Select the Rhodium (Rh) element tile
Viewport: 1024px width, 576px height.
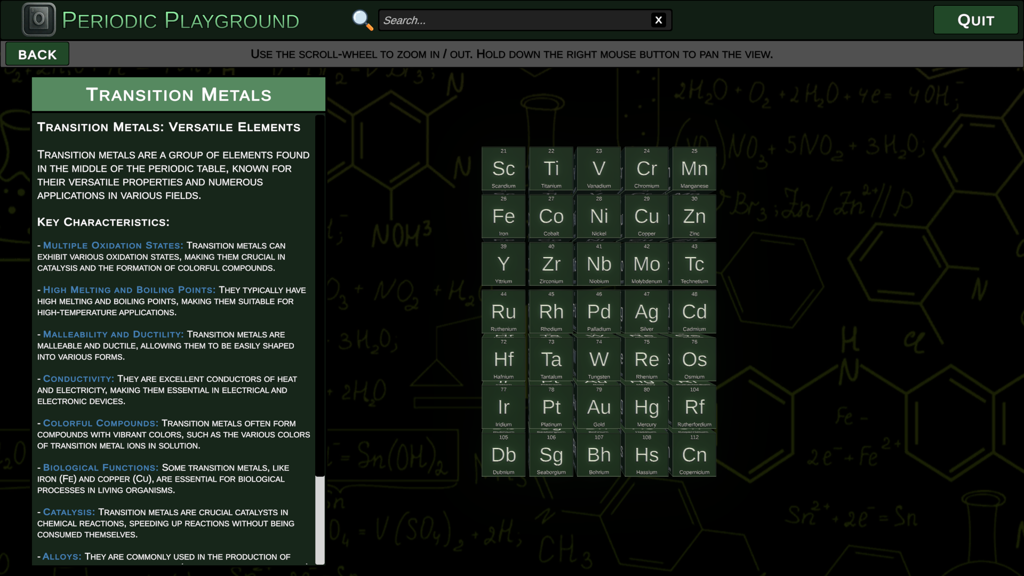551,312
